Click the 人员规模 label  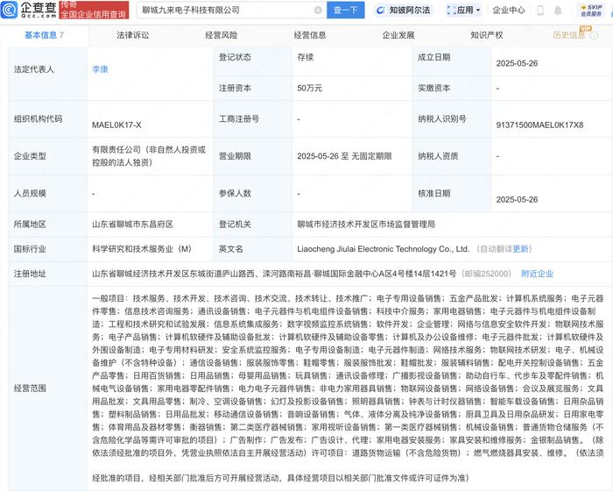point(30,193)
